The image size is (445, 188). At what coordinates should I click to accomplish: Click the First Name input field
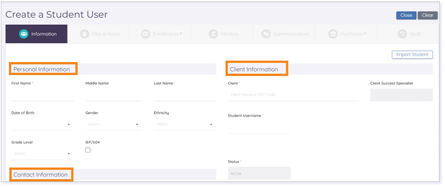click(x=43, y=95)
